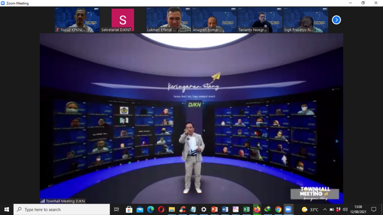Select the Sekretariat DJKN7 participant tile
This screenshot has width=383, height=215.
123,20
